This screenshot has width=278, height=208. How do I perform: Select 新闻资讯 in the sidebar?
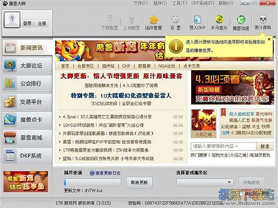[27, 48]
